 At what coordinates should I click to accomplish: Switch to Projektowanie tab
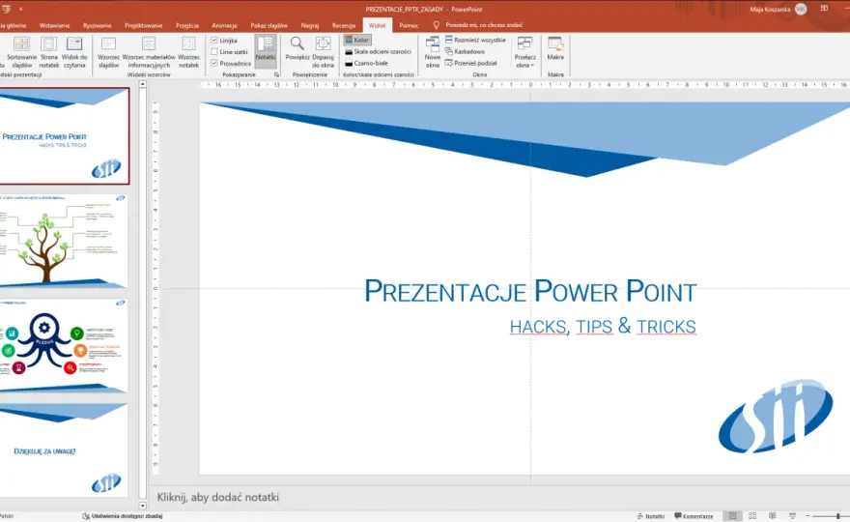tap(143, 25)
